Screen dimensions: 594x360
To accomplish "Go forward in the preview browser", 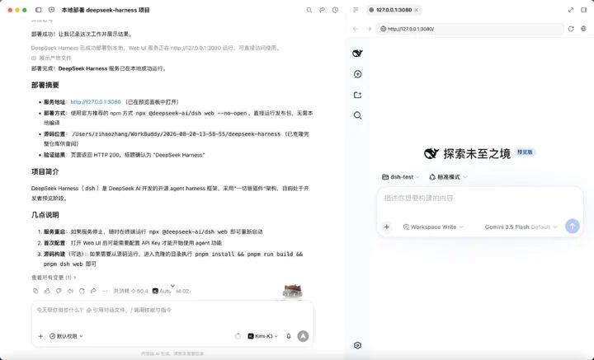I will point(369,29).
